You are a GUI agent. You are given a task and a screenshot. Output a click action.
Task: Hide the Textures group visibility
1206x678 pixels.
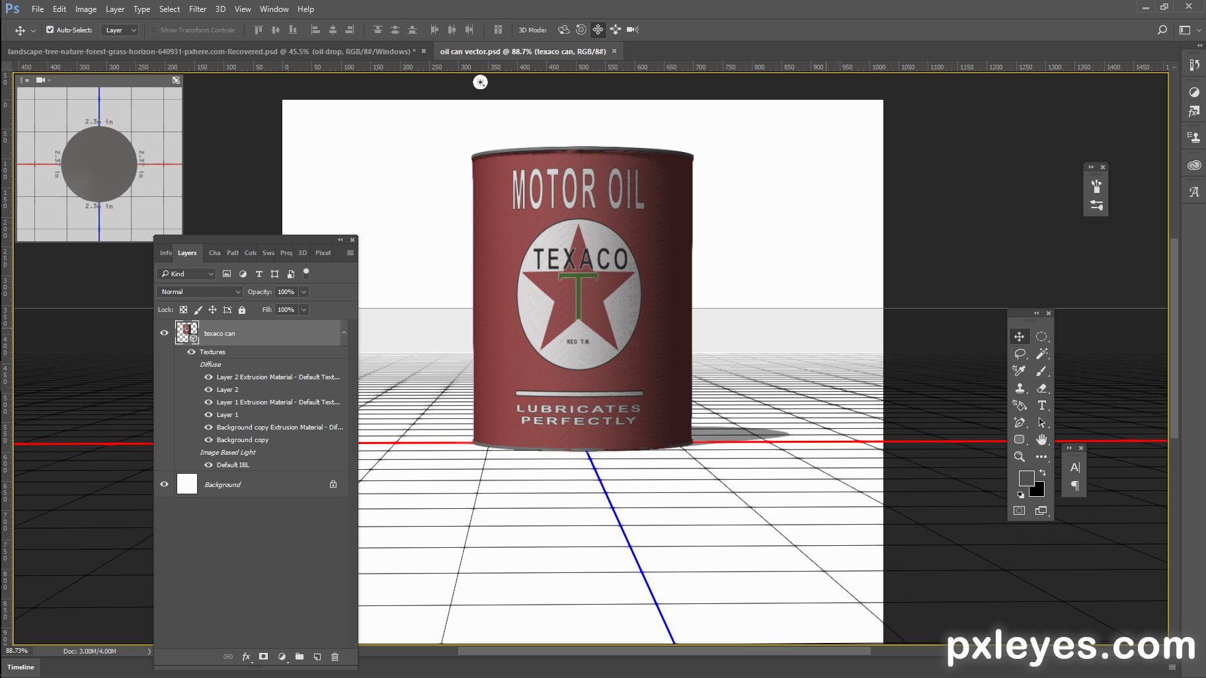coord(191,352)
